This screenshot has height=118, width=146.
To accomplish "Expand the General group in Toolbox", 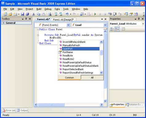I will click(4, 23).
